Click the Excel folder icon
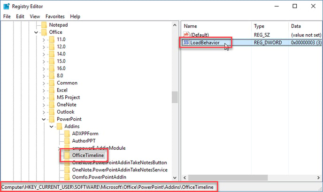This screenshot has height=192, width=323. tap(52, 90)
